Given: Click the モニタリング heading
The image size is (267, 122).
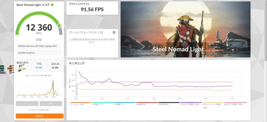Looking at the screenshot, I should 76,63.
